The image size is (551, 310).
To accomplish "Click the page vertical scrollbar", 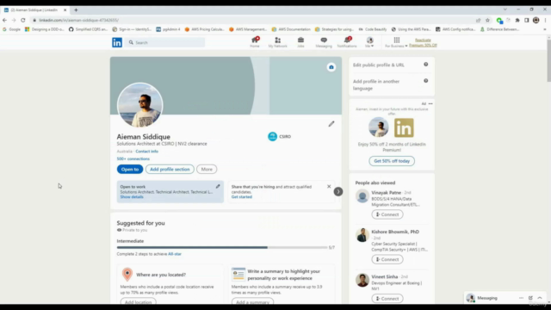I will [548, 61].
